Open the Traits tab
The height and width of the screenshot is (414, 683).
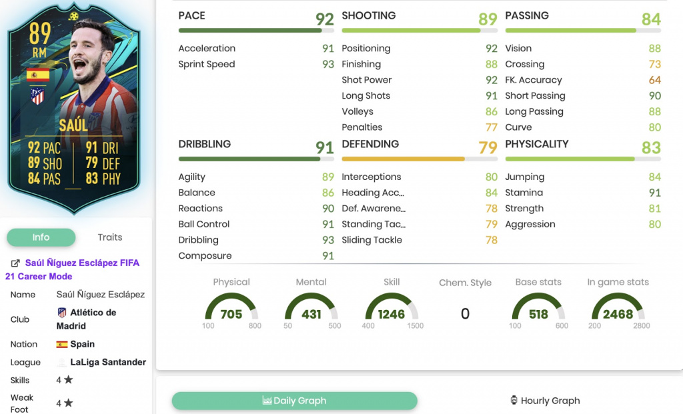110,237
